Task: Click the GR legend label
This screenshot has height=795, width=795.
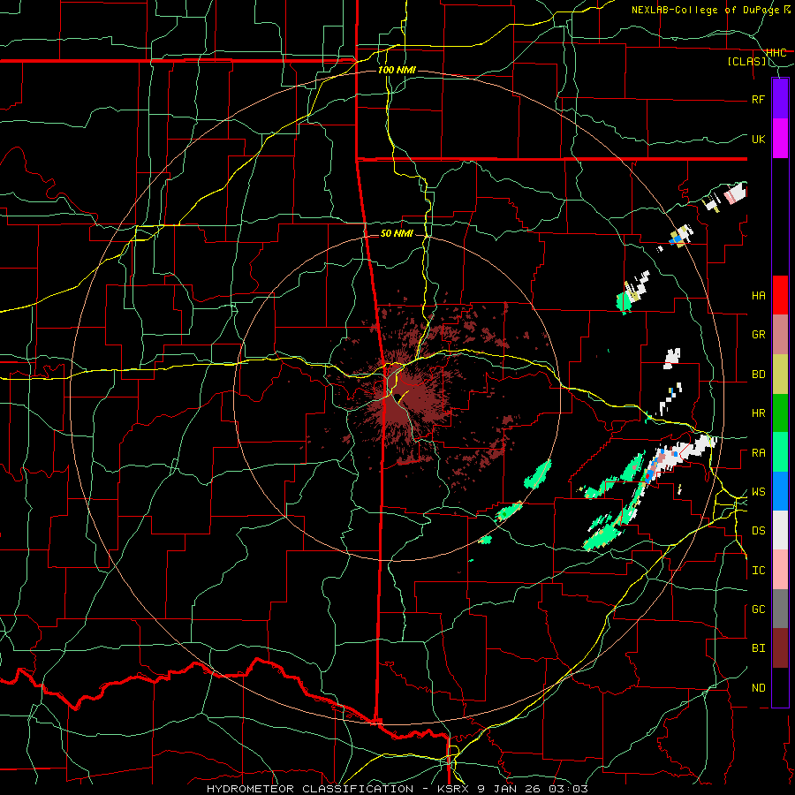Action: point(758,335)
